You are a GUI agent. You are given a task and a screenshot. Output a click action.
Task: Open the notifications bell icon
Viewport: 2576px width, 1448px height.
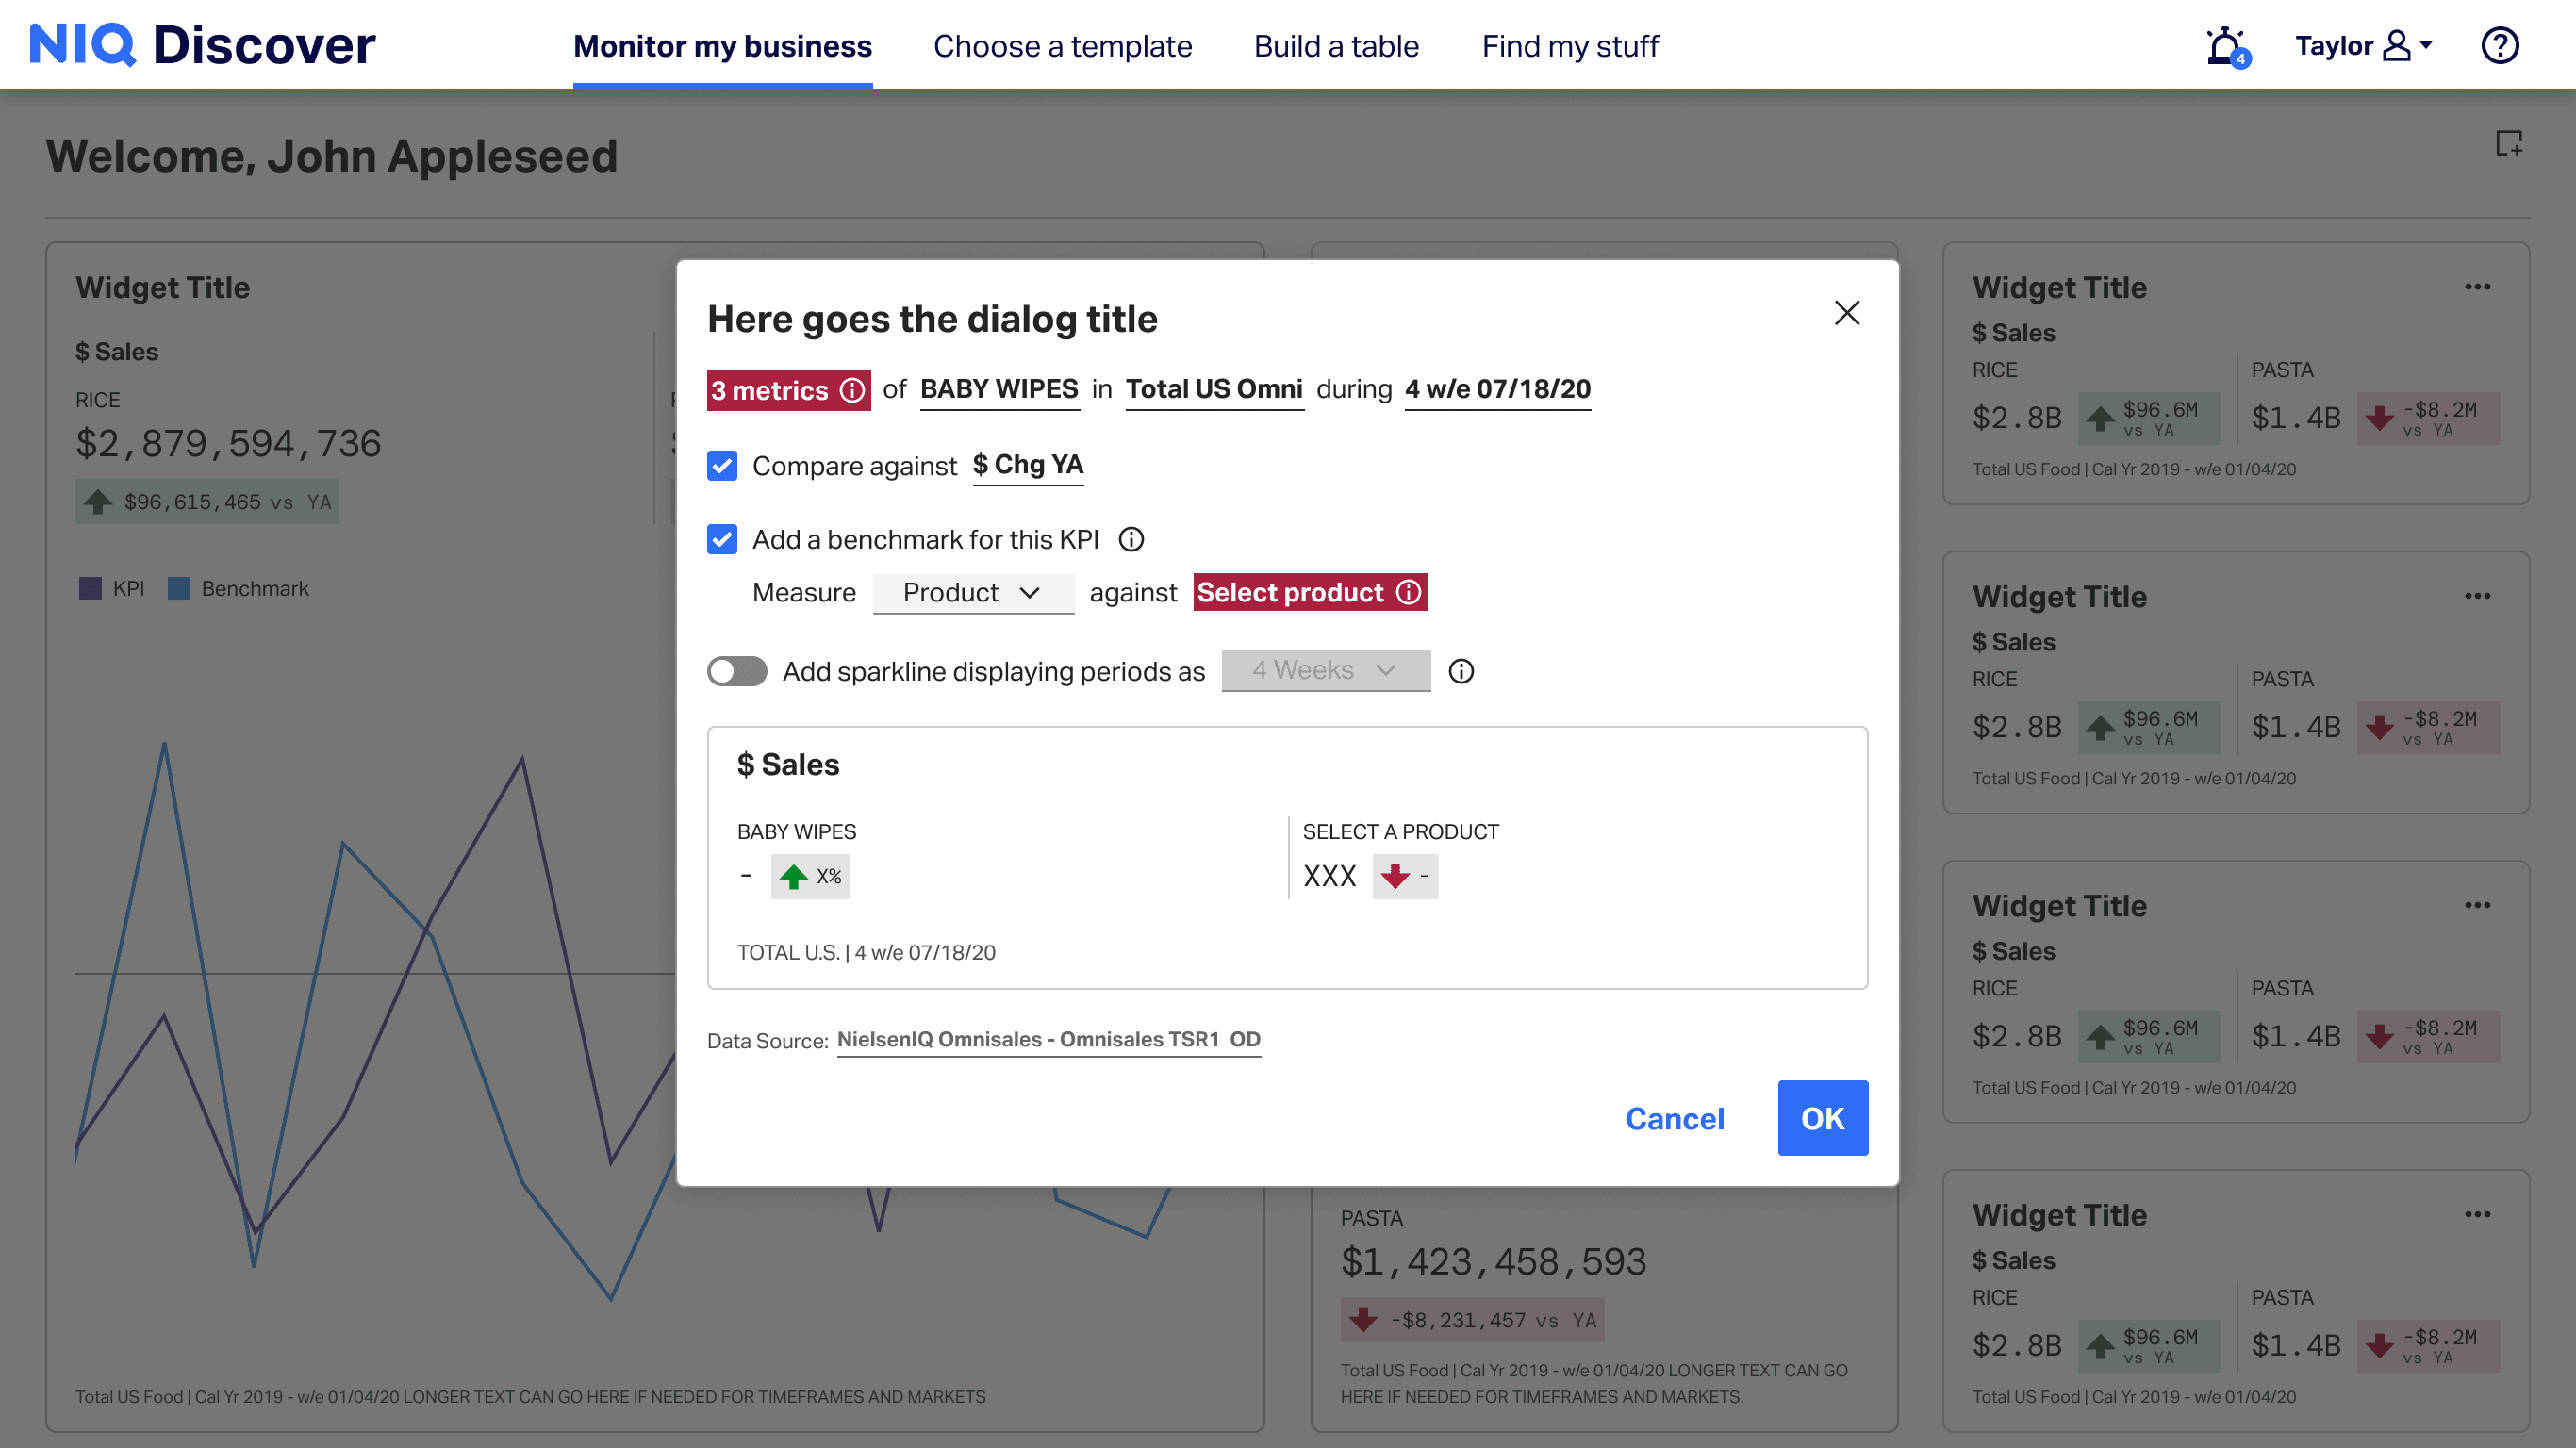[2224, 46]
